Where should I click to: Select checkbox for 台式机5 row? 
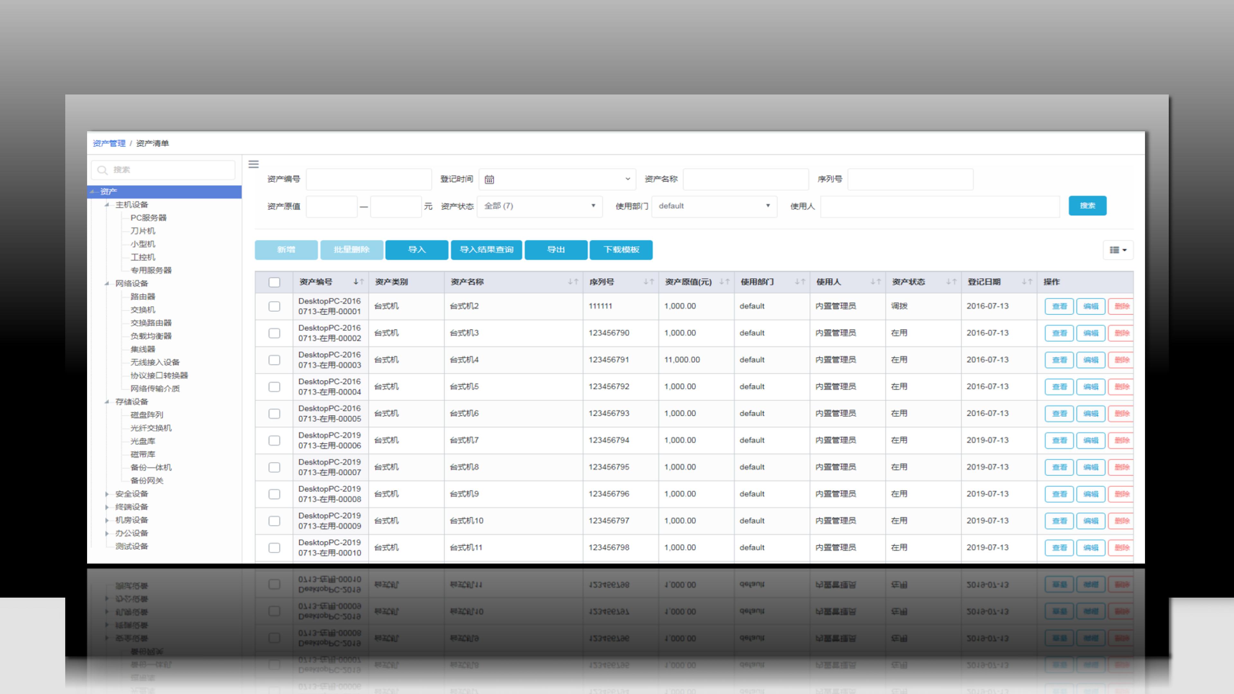pos(274,387)
